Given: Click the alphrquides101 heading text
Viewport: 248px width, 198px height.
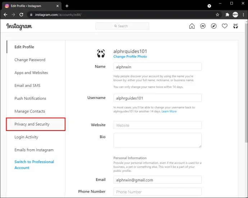Looking at the screenshot, I should (x=130, y=51).
